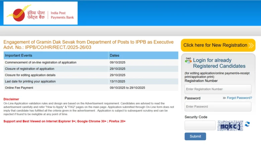Click the arrows icon before Forgot Password

pos(224,98)
